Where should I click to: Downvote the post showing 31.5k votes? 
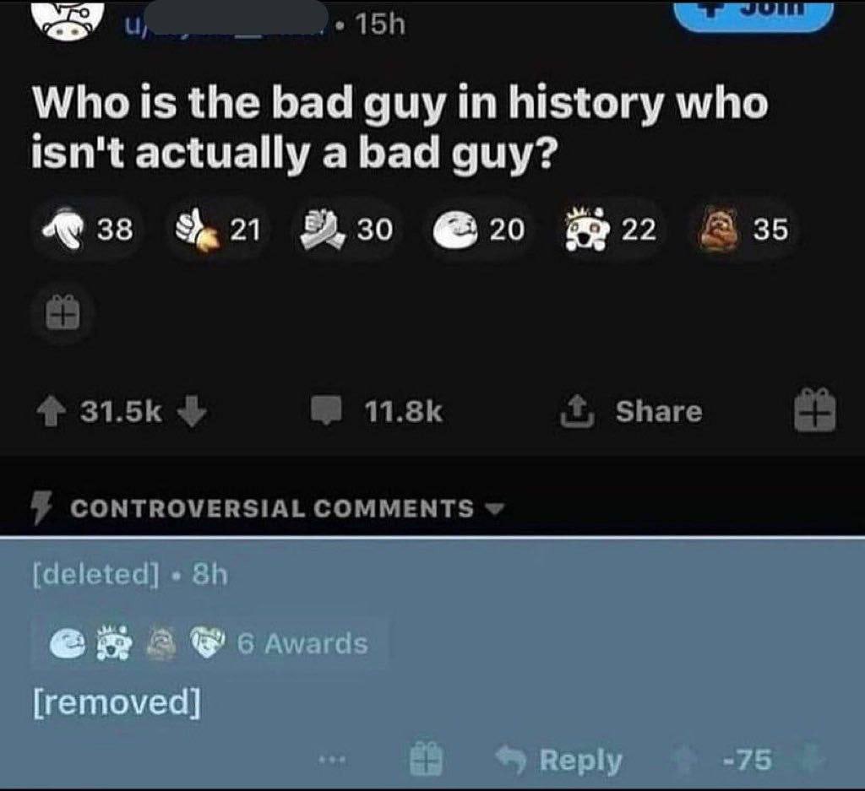pyautogui.click(x=192, y=411)
